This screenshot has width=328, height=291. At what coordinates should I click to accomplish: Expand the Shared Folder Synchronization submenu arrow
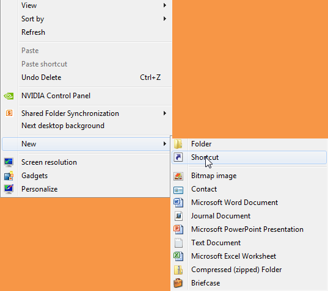tap(165, 113)
